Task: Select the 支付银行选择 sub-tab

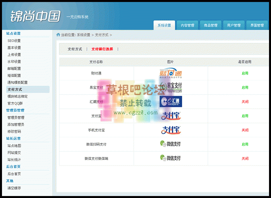Action: [x=102, y=49]
